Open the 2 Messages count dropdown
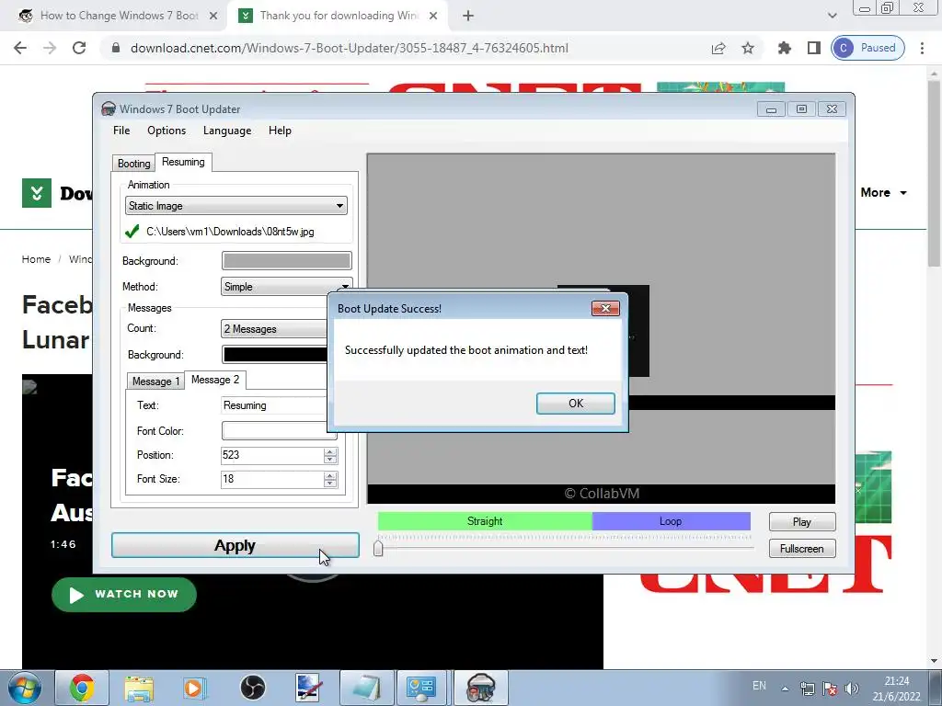The height and width of the screenshot is (706, 942). point(274,328)
